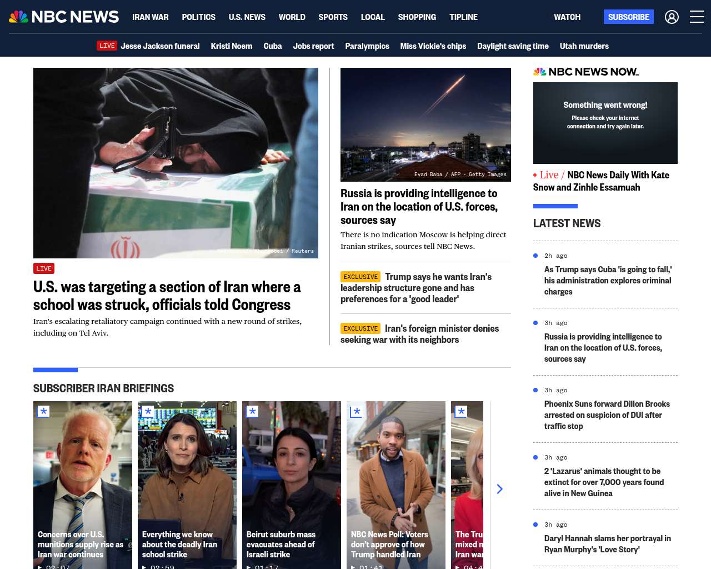Click the summary about Iran's escalating retaliatory campaign
The image size is (711, 569).
point(167,327)
